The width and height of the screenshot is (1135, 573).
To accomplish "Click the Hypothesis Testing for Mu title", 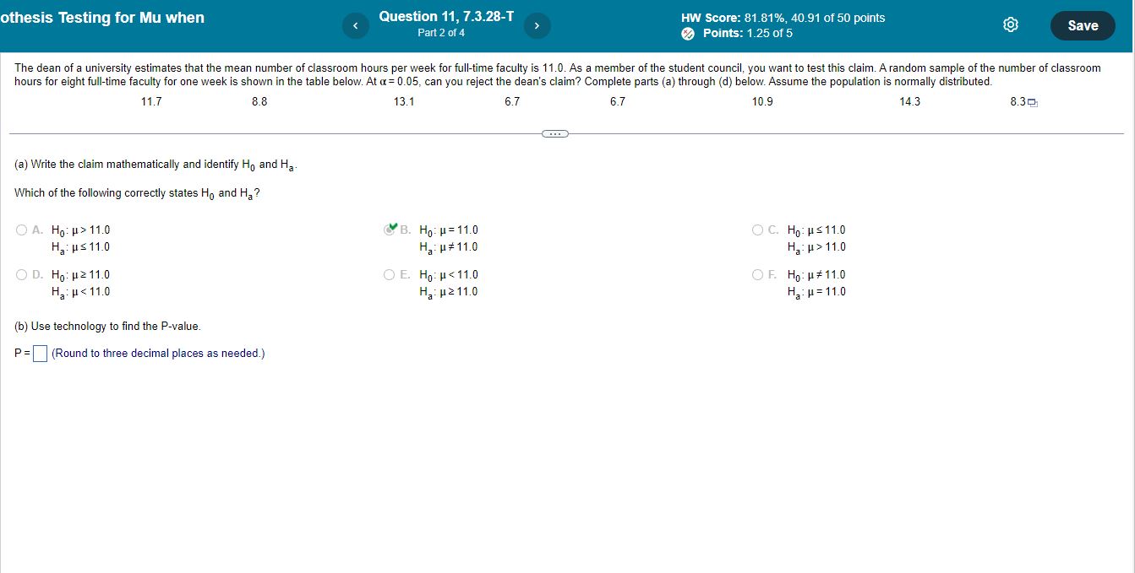I will coord(101,17).
